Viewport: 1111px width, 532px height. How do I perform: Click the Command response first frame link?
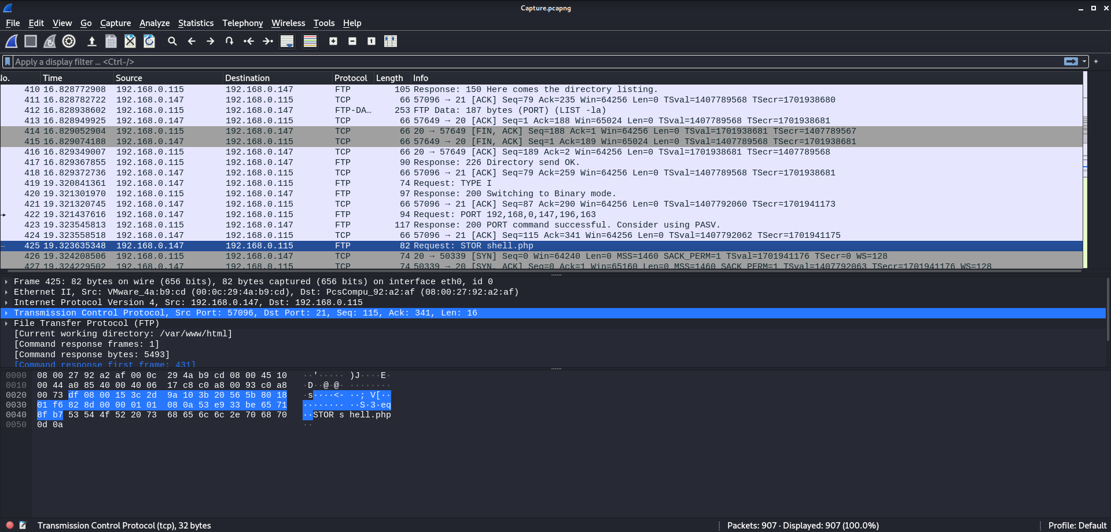105,364
